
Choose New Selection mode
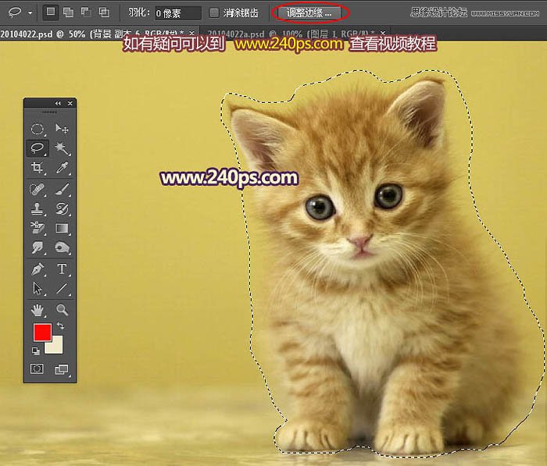(51, 12)
